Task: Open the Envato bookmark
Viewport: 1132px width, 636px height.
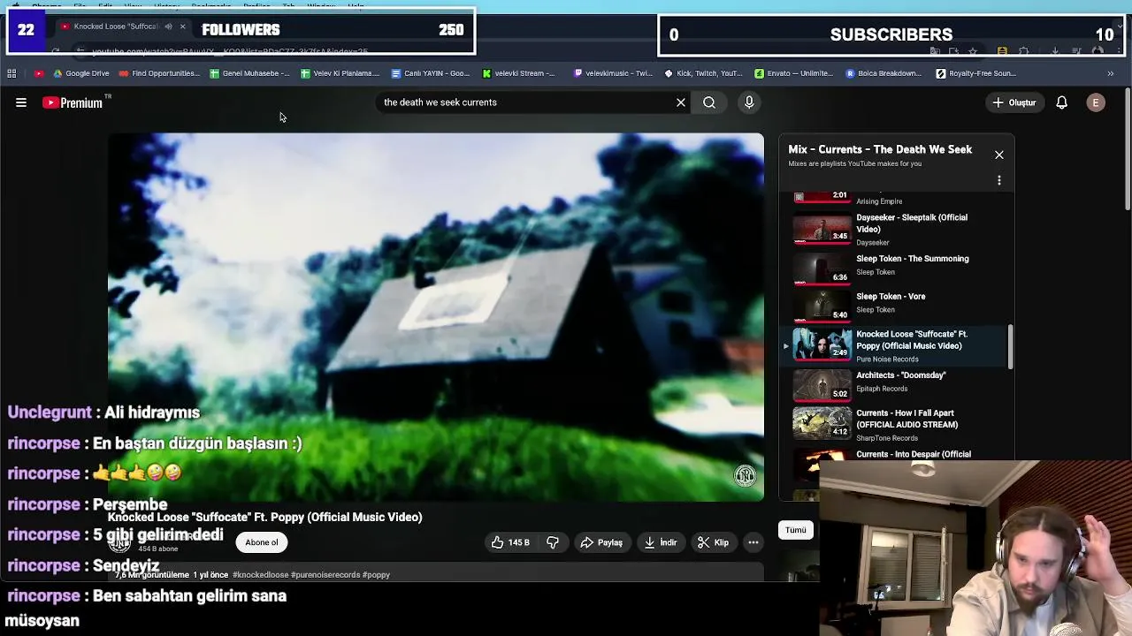Action: coord(795,73)
